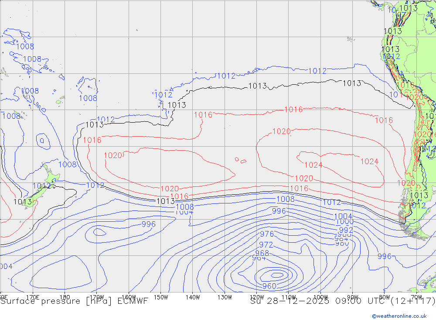Screen dimensions: 436x320
Task: Click the ©weatheronline.co.uk credit text
Action: (399, 316)
